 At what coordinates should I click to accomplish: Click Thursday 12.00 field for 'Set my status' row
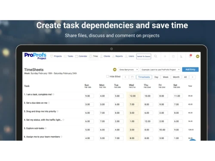[x=148, y=121]
